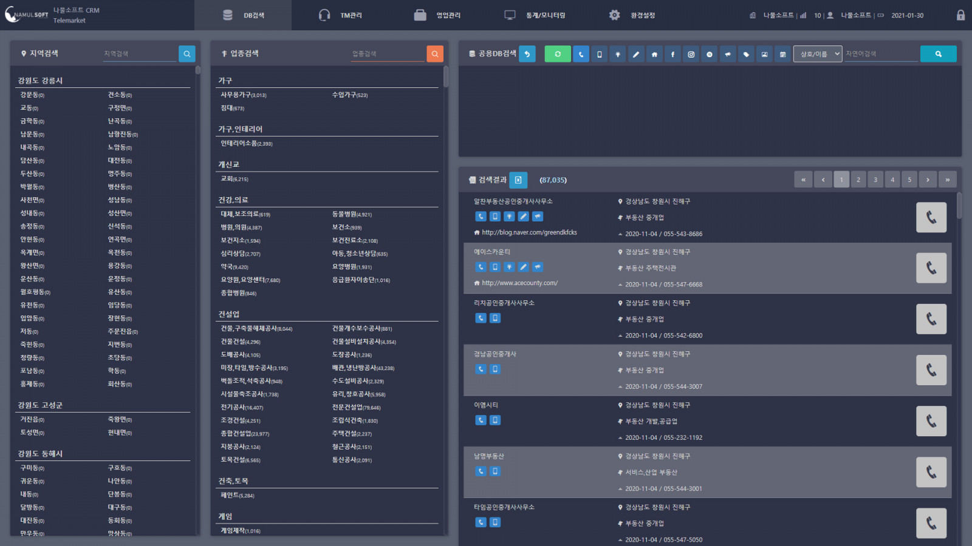Click the home filter icon in the search toolbar
The image size is (972, 546).
(654, 54)
